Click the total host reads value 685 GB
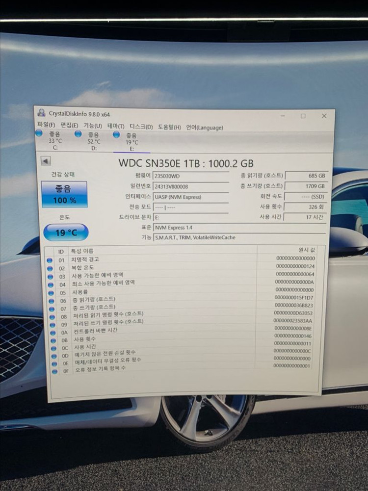Viewport: 368px width, 491px height. point(306,176)
